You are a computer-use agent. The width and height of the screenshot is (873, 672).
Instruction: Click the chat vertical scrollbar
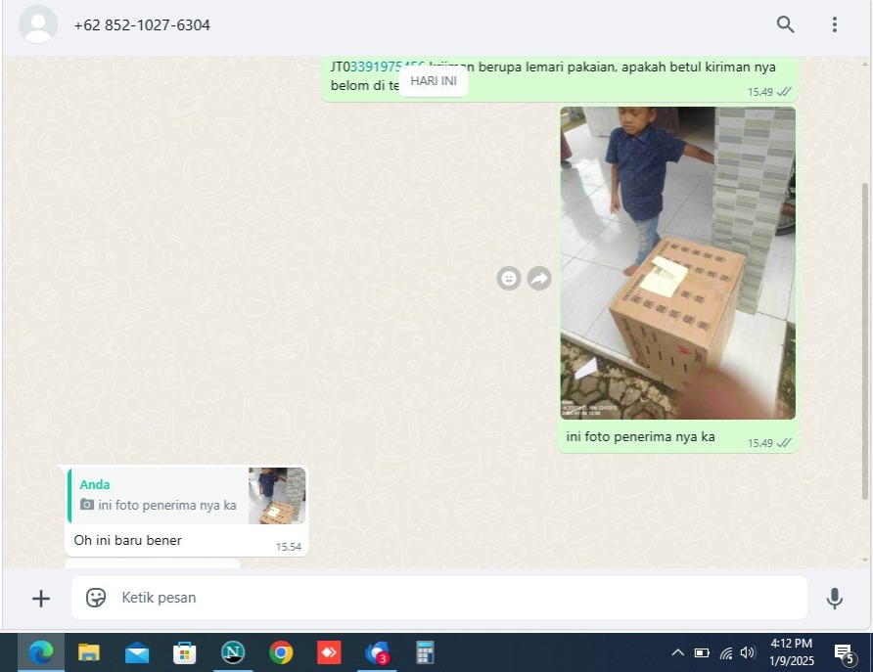tap(864, 340)
